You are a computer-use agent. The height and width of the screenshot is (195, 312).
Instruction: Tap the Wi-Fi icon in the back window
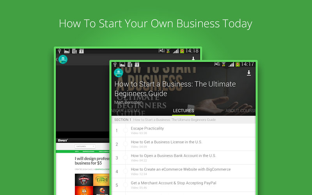click(168, 51)
